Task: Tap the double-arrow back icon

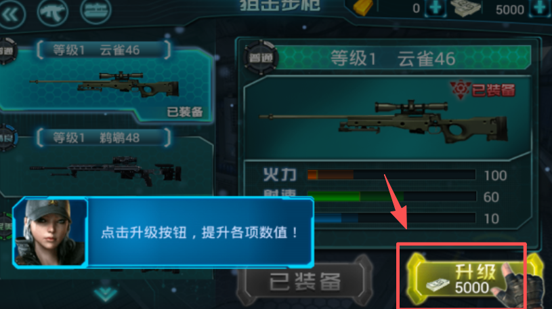Action: (12, 14)
